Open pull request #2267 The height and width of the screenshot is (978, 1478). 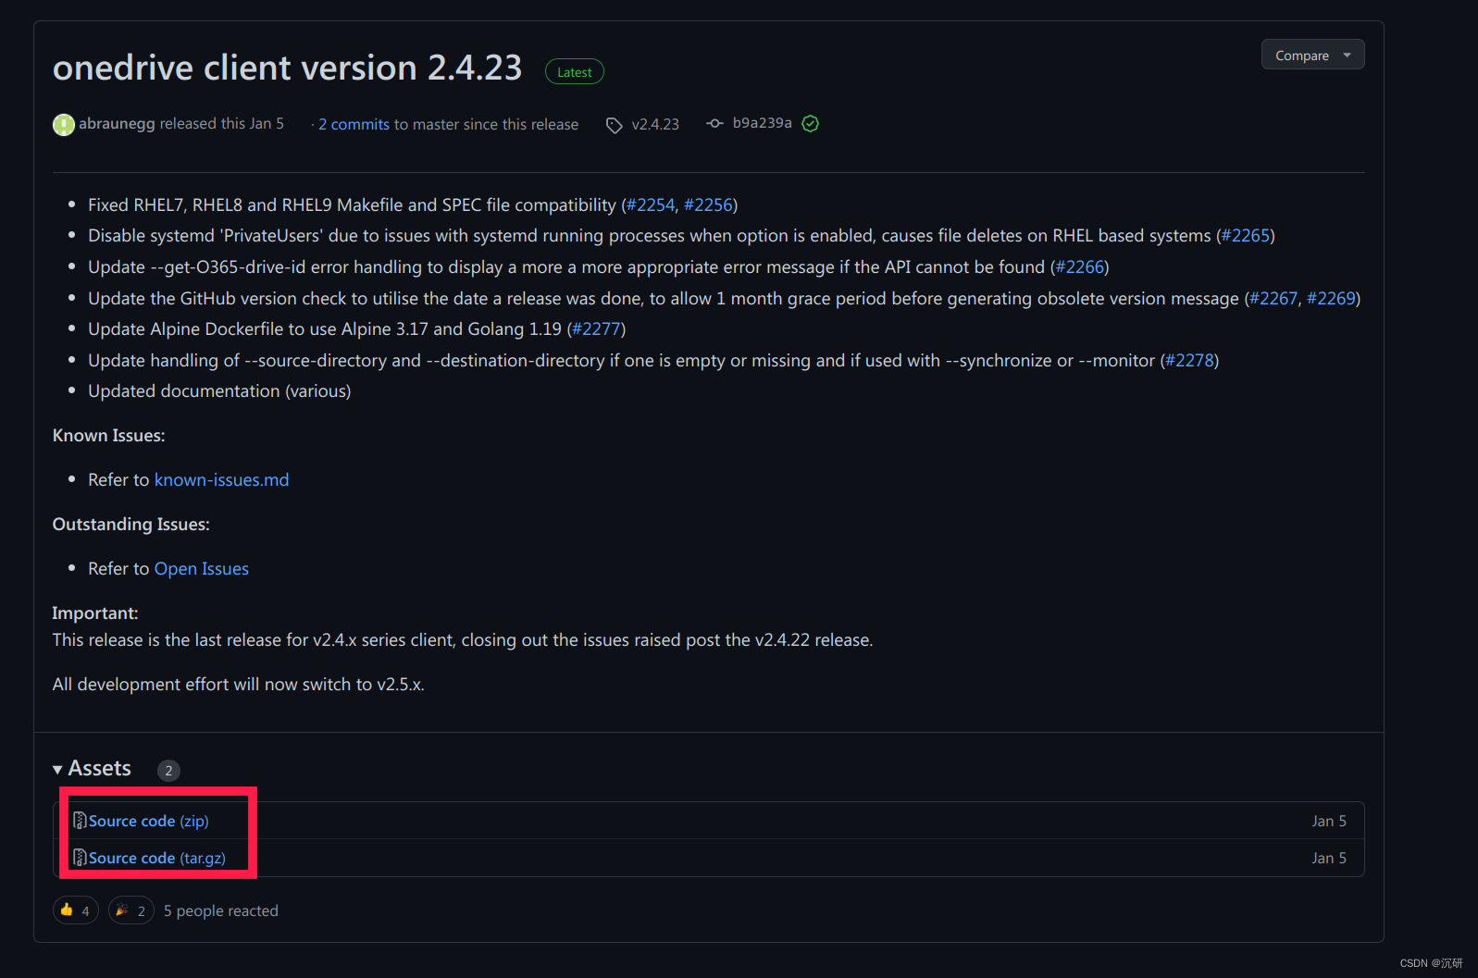1273,299
